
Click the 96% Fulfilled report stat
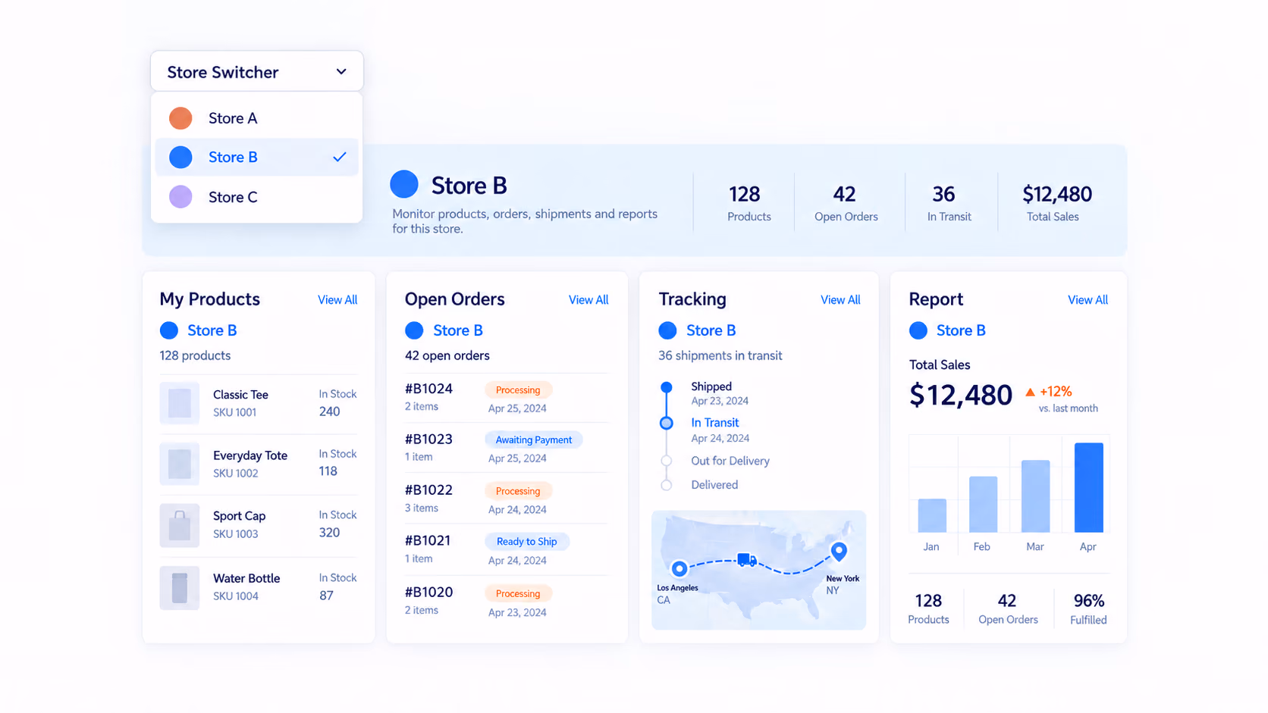click(x=1088, y=608)
